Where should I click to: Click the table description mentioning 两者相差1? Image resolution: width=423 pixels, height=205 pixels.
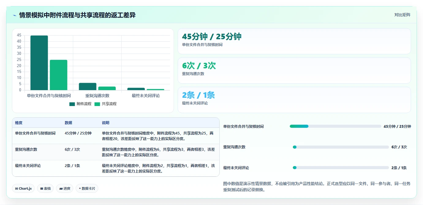click(x=158, y=169)
